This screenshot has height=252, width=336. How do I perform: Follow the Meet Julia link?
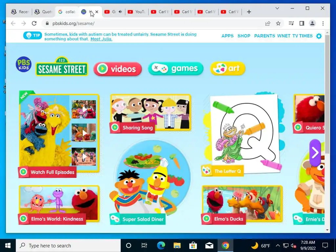click(101, 39)
